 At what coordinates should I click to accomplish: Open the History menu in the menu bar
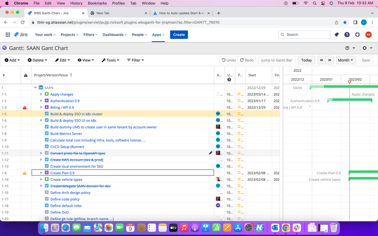click(76, 3)
